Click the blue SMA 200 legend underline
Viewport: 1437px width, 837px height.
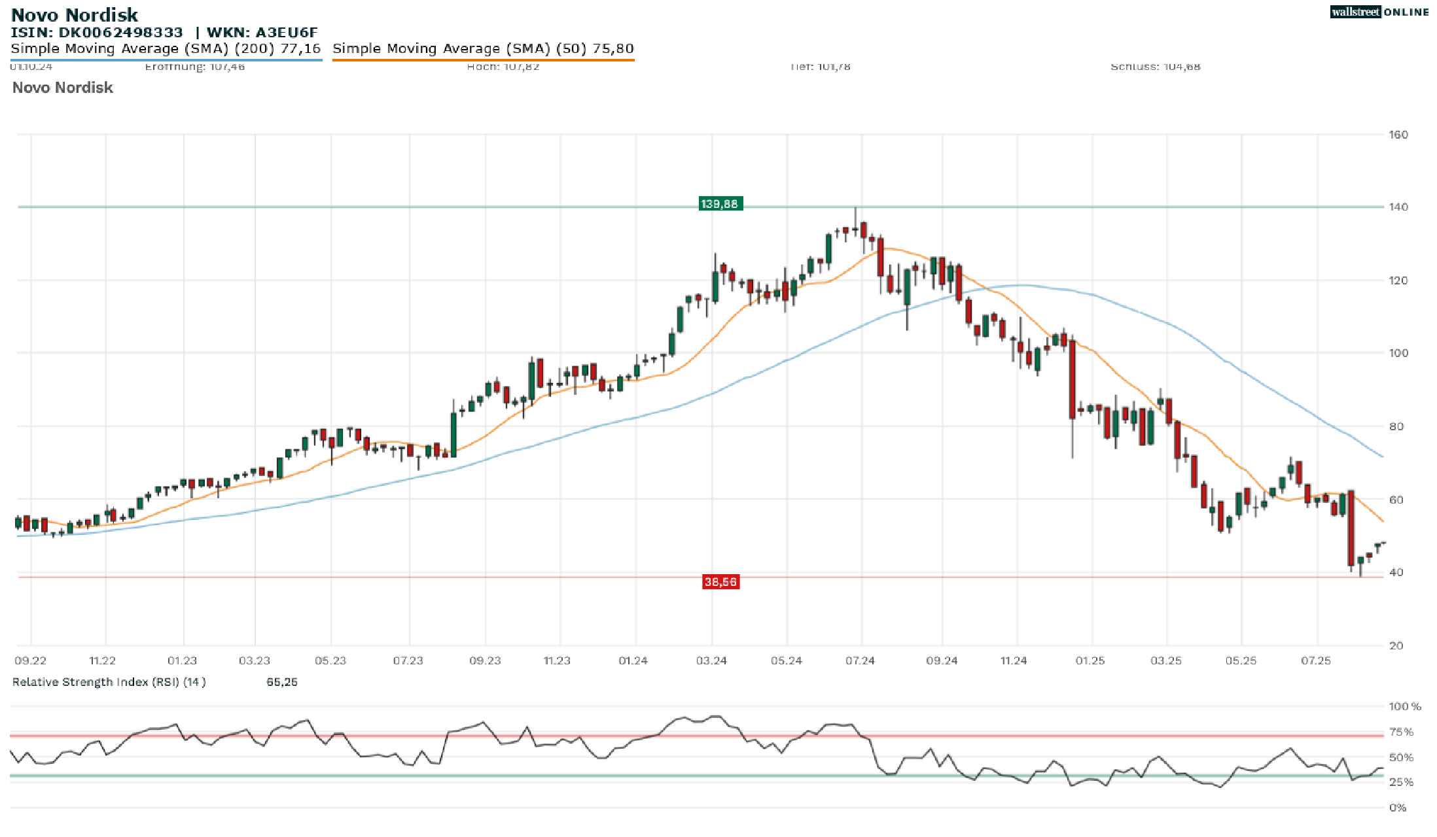166,60
